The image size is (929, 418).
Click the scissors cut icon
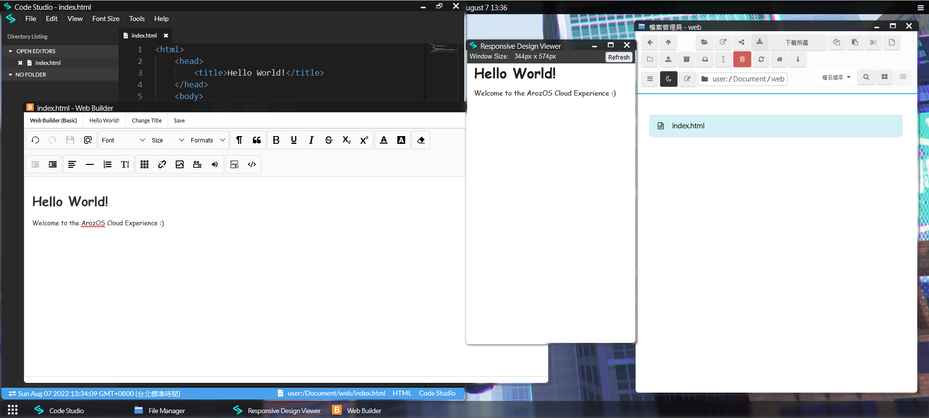(x=873, y=42)
